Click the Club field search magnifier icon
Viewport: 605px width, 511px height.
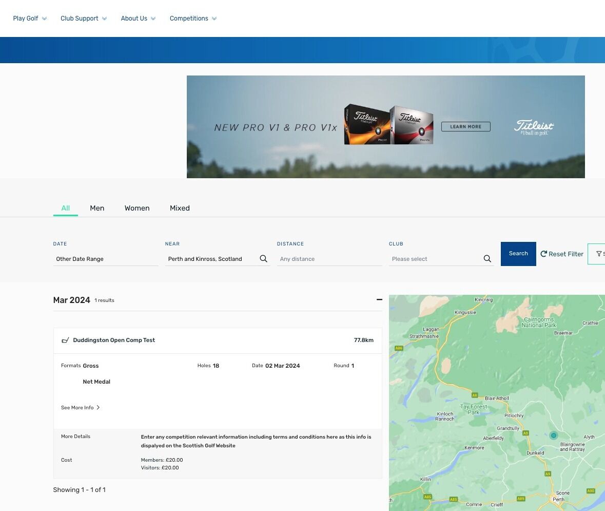487,259
